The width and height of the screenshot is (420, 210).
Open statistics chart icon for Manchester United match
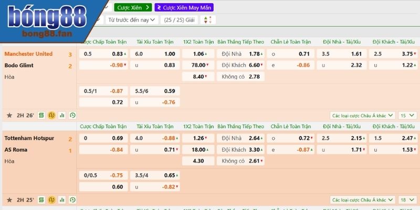pos(62,115)
